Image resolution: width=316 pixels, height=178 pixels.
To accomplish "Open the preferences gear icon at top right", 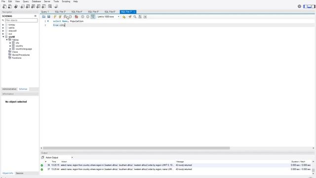I will tap(299, 6).
